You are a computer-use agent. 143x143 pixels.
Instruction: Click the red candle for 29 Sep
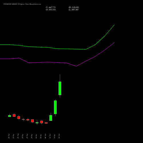pos(32,121)
